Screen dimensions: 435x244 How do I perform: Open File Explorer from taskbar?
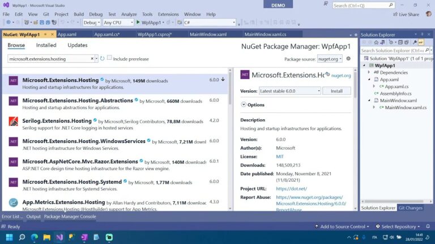47,237
